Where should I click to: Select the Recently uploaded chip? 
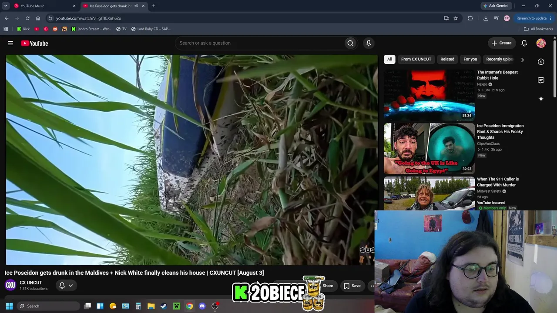pyautogui.click(x=500, y=59)
